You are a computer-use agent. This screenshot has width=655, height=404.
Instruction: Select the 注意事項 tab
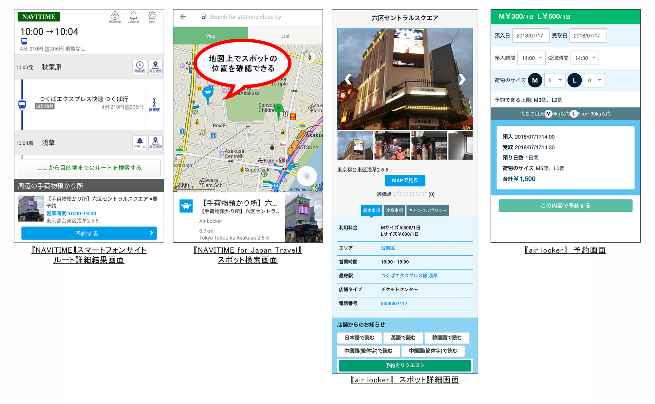pyautogui.click(x=394, y=211)
